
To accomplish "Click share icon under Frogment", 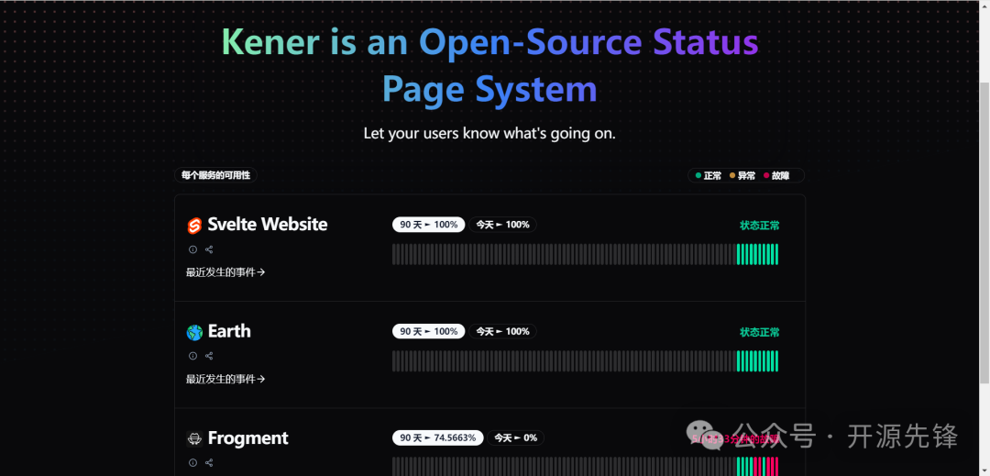I will point(209,463).
